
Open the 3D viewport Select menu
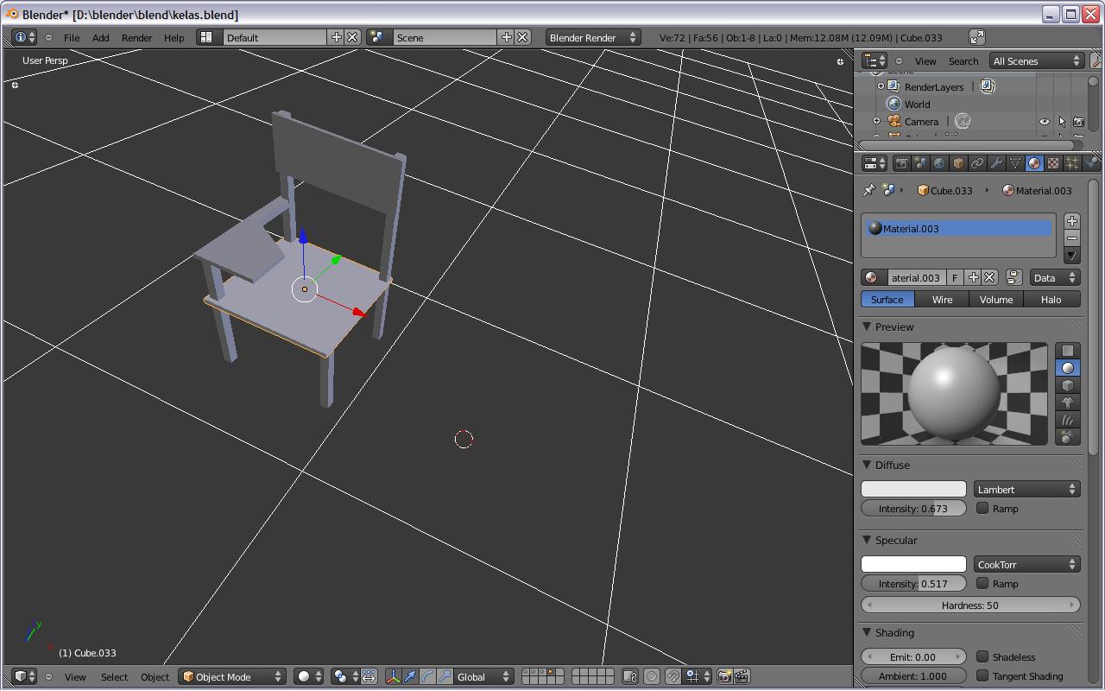pos(114,676)
